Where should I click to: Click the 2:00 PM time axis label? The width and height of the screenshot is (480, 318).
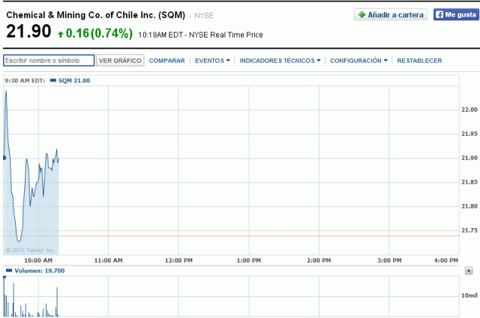tap(319, 260)
